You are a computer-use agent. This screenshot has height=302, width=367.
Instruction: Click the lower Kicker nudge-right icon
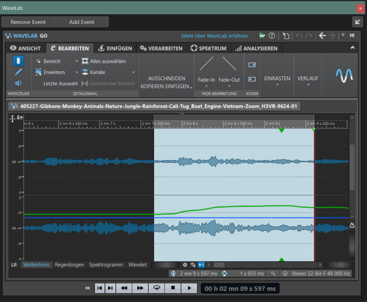[x=252, y=79]
